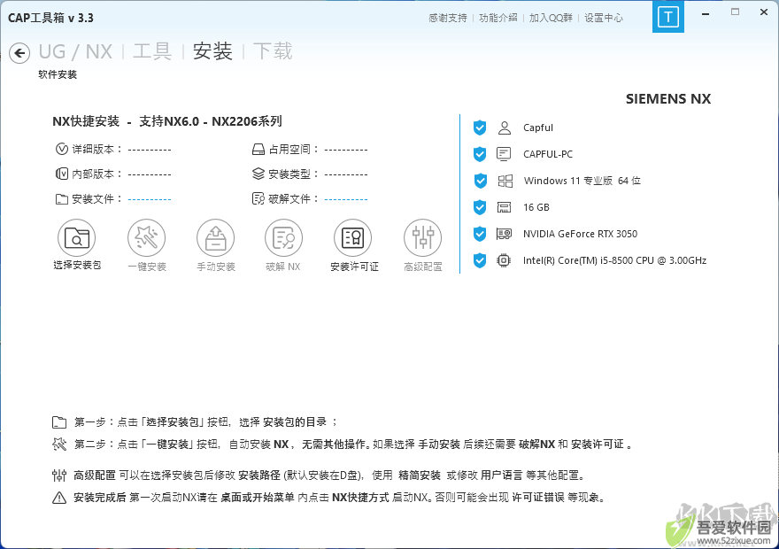Click the Windows grid icon for OS info
This screenshot has width=779, height=549.
[505, 181]
